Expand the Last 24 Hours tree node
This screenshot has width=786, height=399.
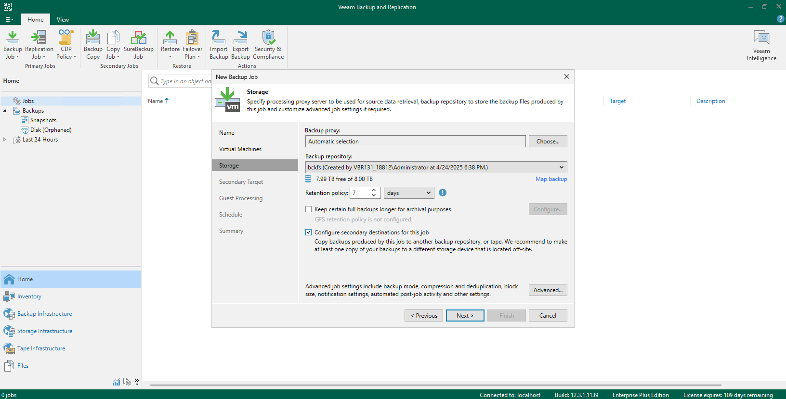5,140
